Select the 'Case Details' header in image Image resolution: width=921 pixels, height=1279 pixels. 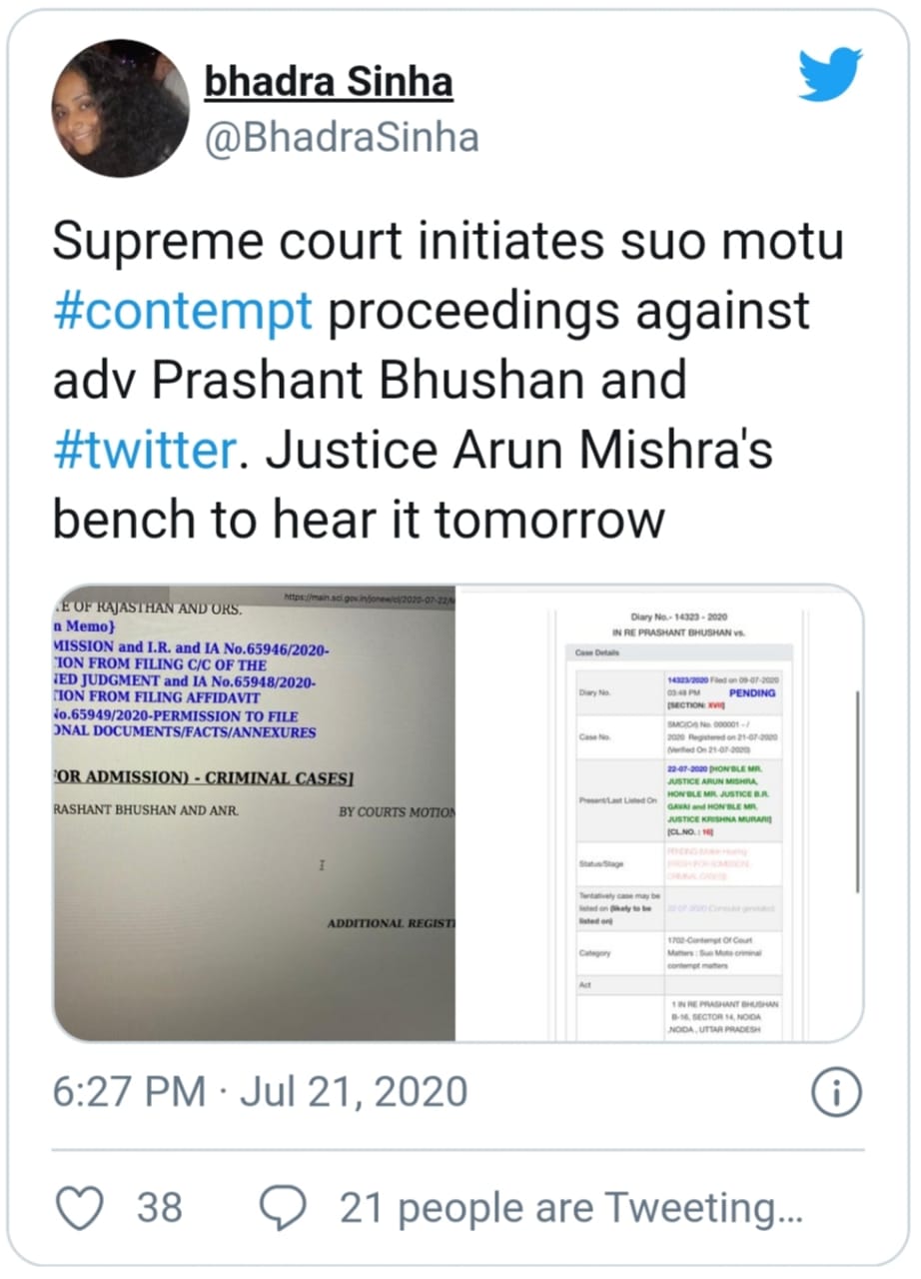point(597,652)
